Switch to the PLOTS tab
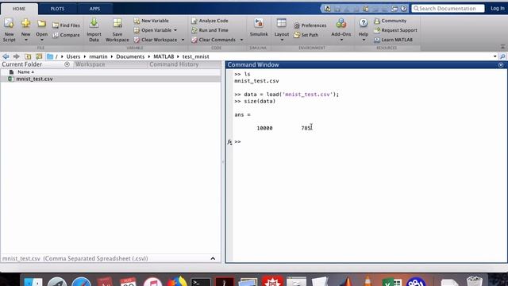This screenshot has height=286, width=508. [57, 9]
